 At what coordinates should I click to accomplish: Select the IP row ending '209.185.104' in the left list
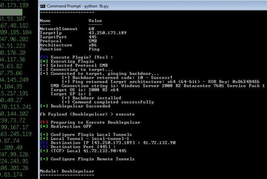tap(16, 33)
